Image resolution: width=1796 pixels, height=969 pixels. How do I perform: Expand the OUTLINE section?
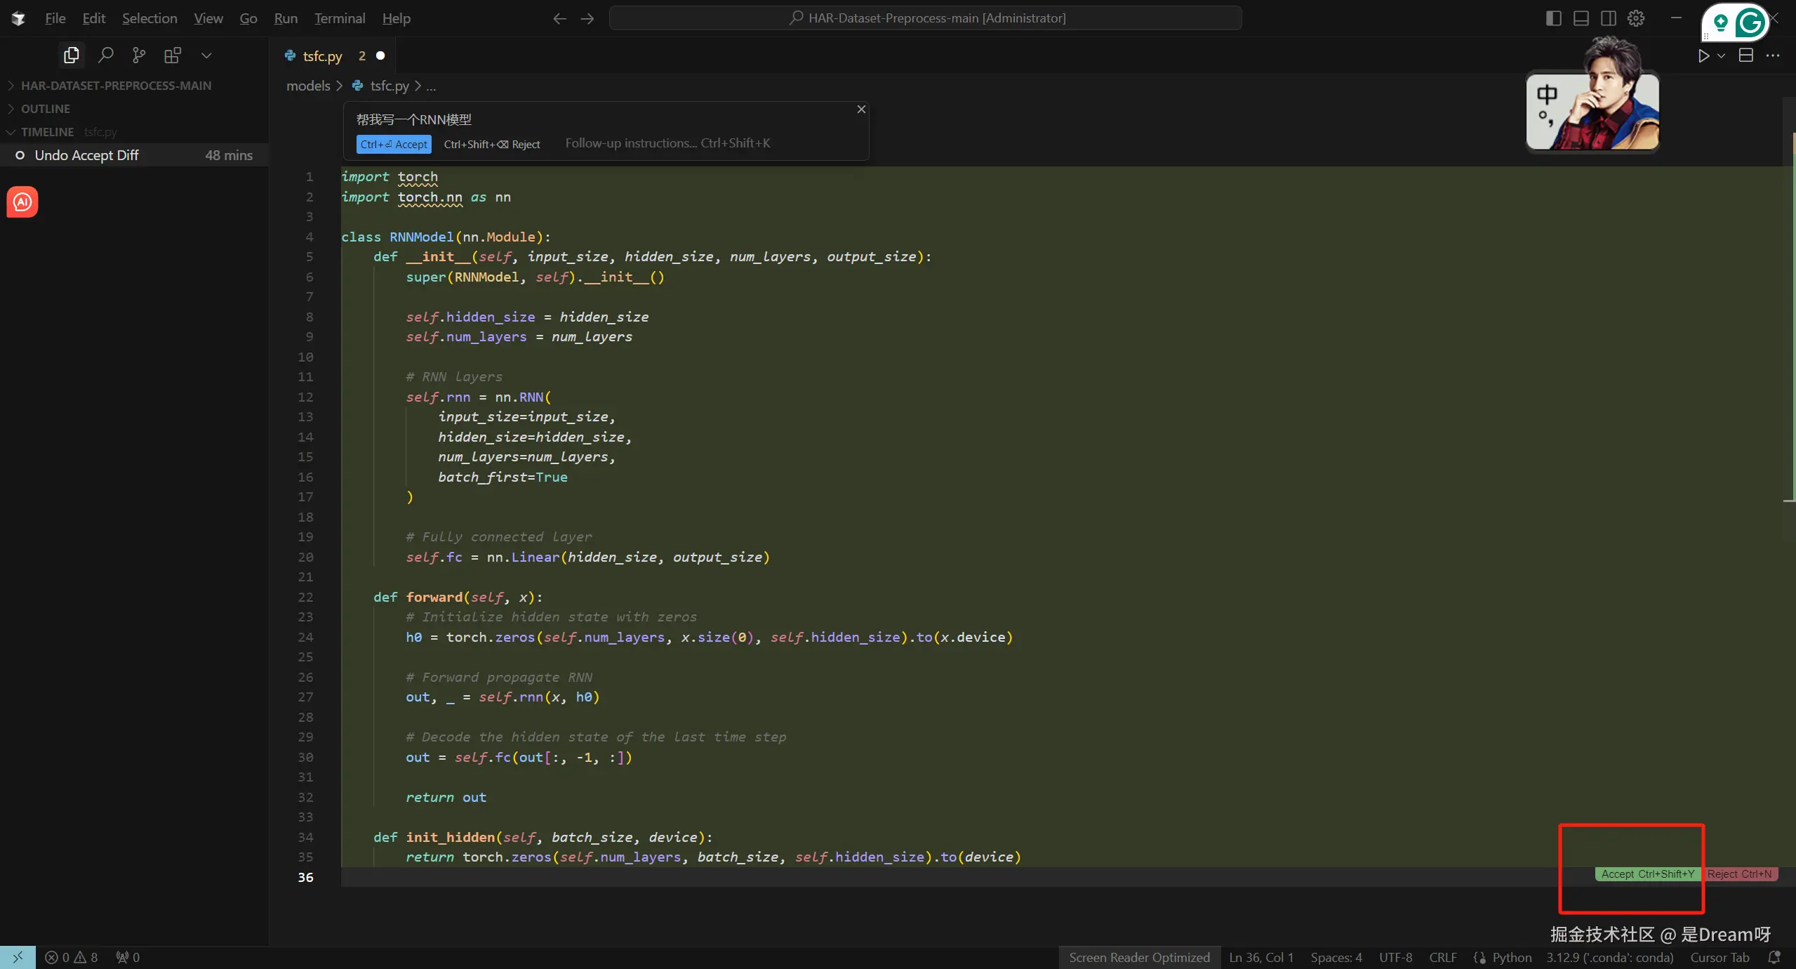tap(46, 108)
